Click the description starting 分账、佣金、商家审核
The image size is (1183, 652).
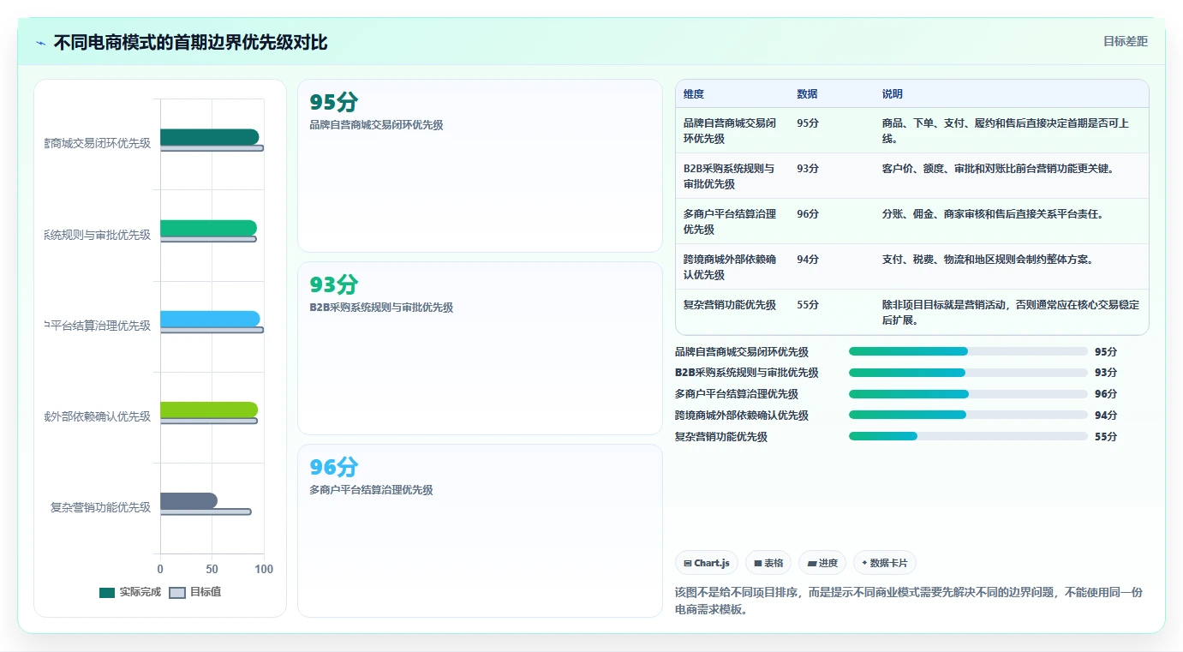(994, 214)
